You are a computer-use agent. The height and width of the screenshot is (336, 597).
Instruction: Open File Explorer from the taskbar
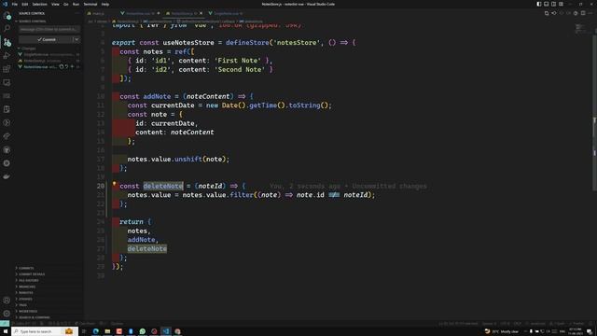(107, 331)
